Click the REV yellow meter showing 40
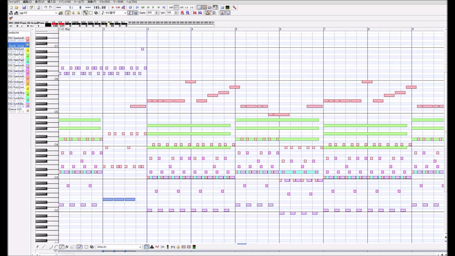The height and width of the screenshot is (256, 455). [x=110, y=24]
